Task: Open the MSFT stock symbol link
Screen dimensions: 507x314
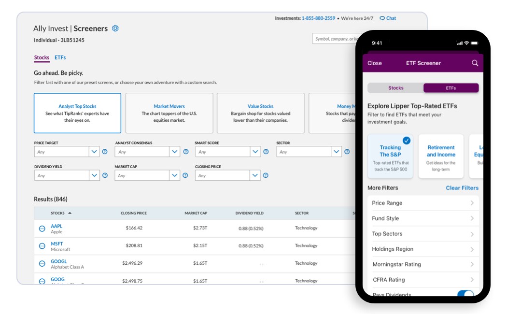Action: pos(57,243)
